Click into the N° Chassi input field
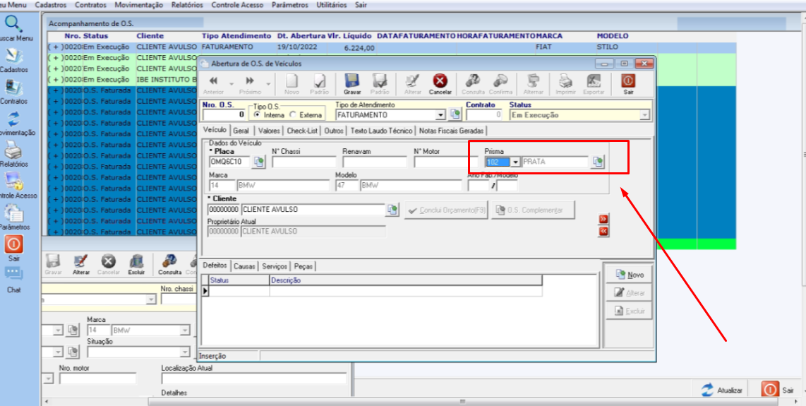 coord(303,162)
